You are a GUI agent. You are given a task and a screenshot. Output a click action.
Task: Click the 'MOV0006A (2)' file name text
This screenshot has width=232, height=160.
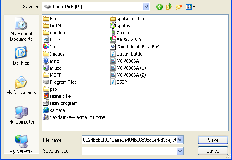point(131,75)
